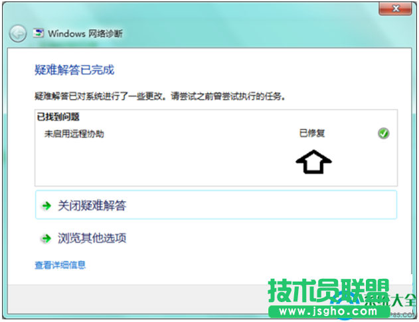Click the green arrow beside 浏览其他选项
This screenshot has width=419, height=322.
point(46,238)
